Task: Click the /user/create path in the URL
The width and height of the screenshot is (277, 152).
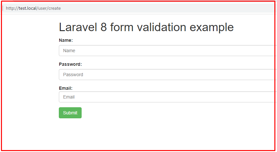Action: pyautogui.click(x=49, y=8)
